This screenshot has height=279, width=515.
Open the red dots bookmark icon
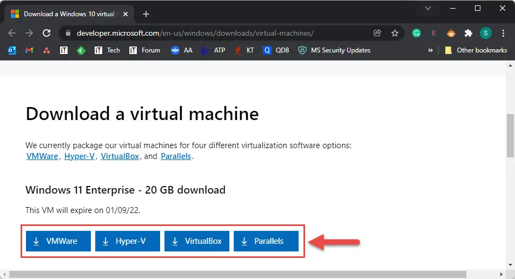tap(47, 50)
